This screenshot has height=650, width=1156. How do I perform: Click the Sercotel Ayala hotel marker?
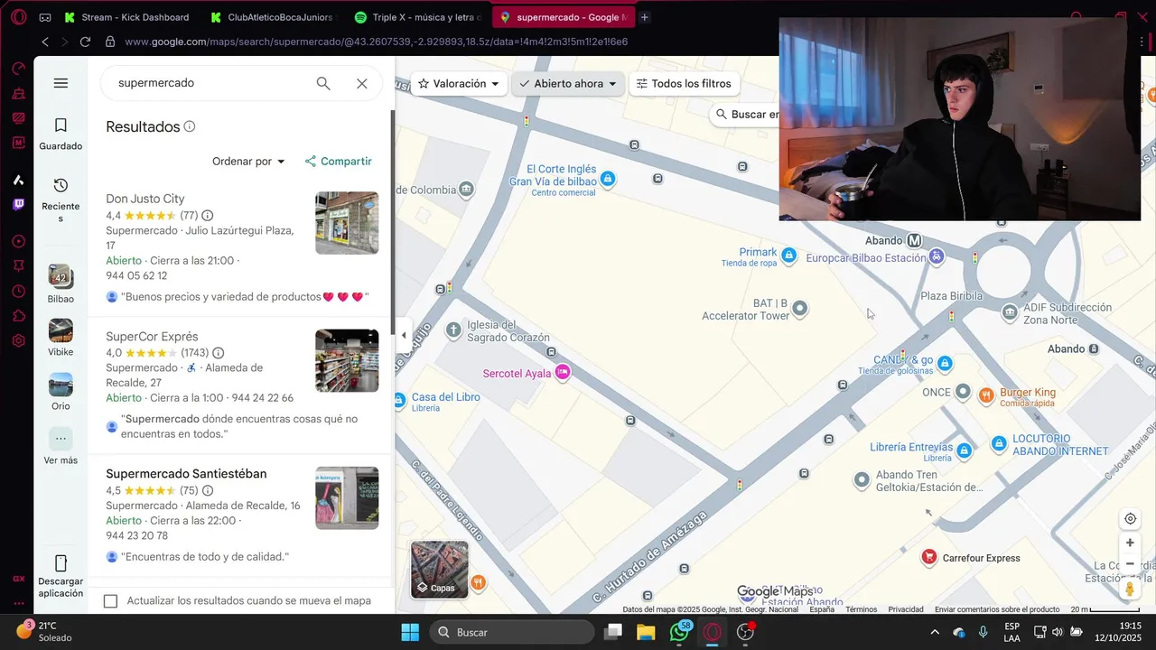coord(563,372)
